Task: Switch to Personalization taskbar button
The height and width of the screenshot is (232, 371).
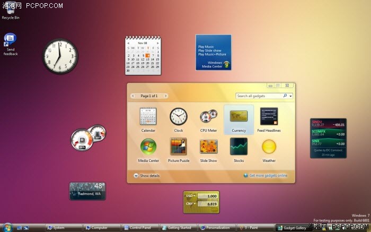Action: 217,228
